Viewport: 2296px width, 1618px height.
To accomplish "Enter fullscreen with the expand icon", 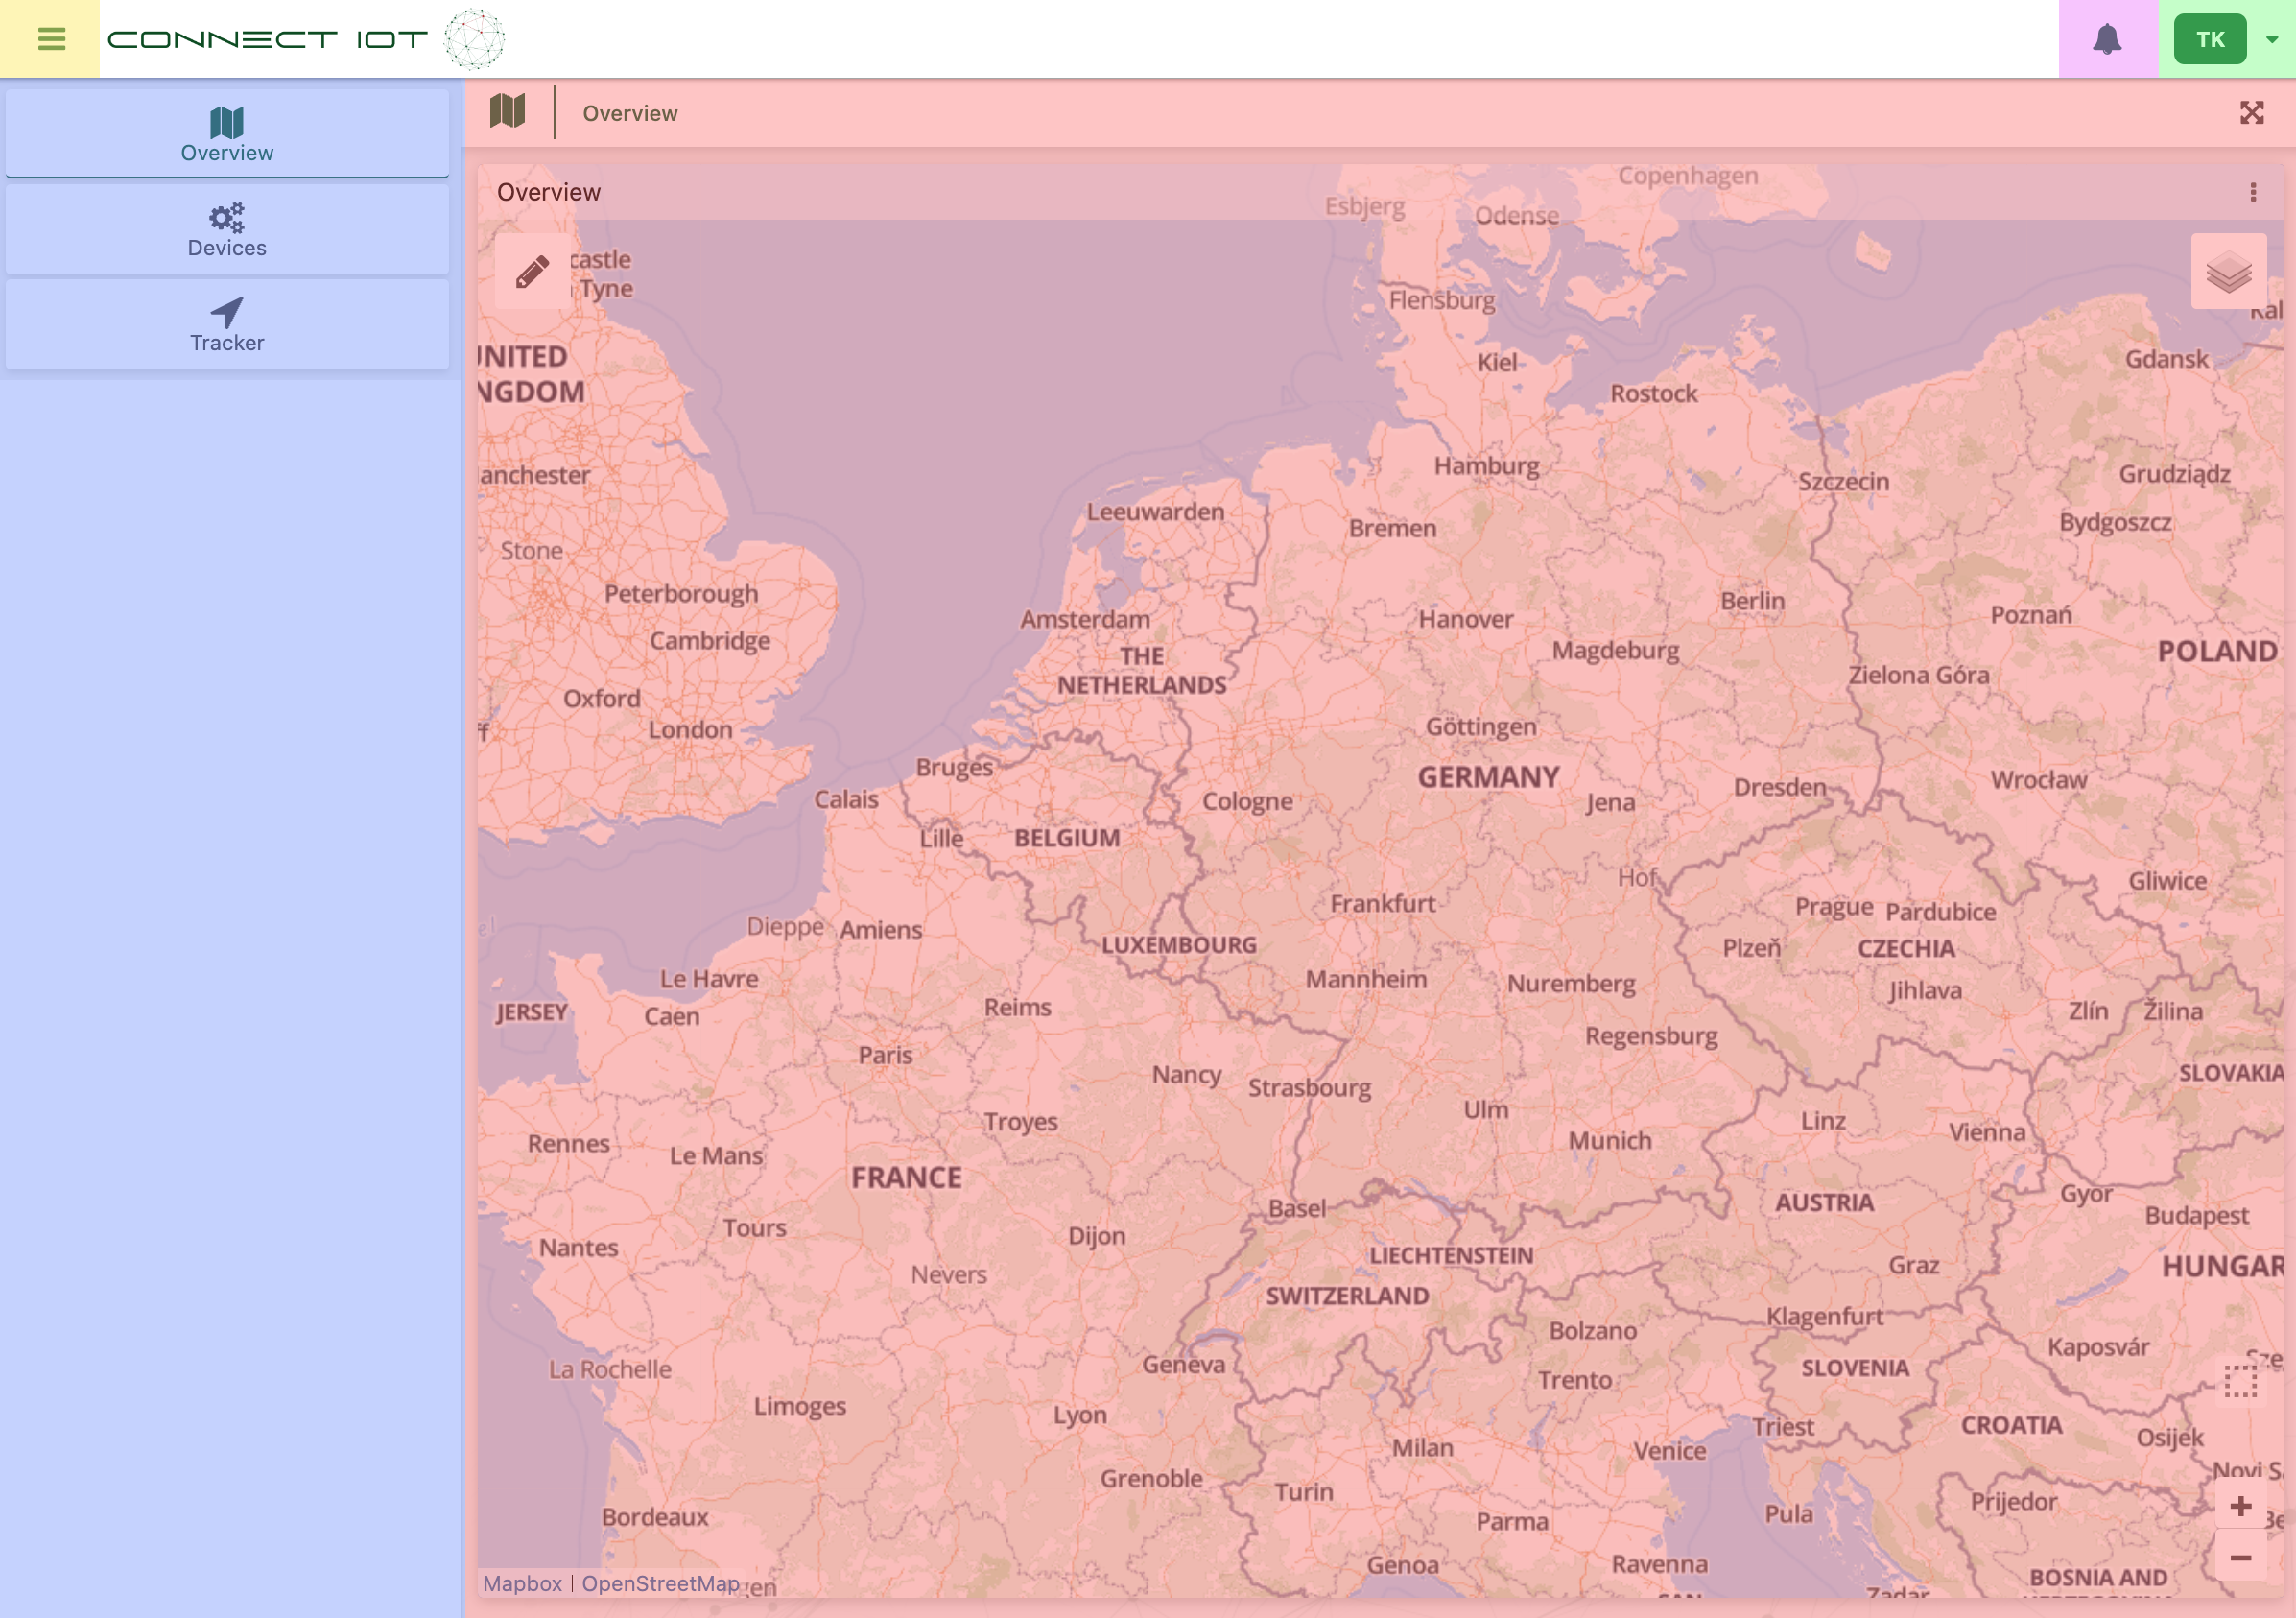I will (x=2251, y=113).
